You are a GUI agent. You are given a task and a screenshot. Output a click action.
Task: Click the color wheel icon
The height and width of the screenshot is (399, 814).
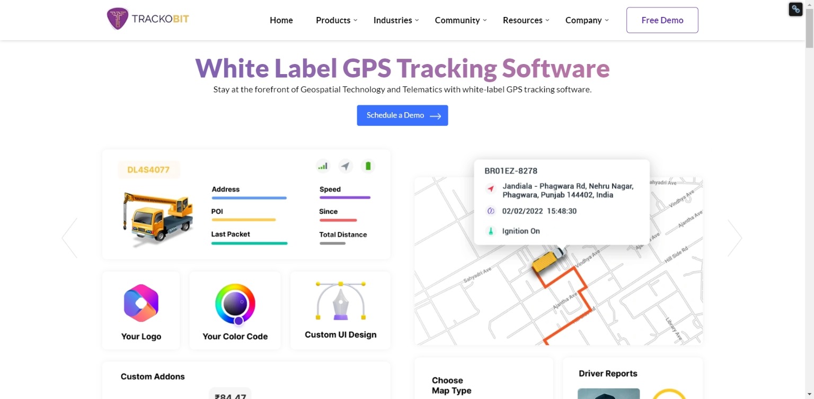click(x=235, y=304)
